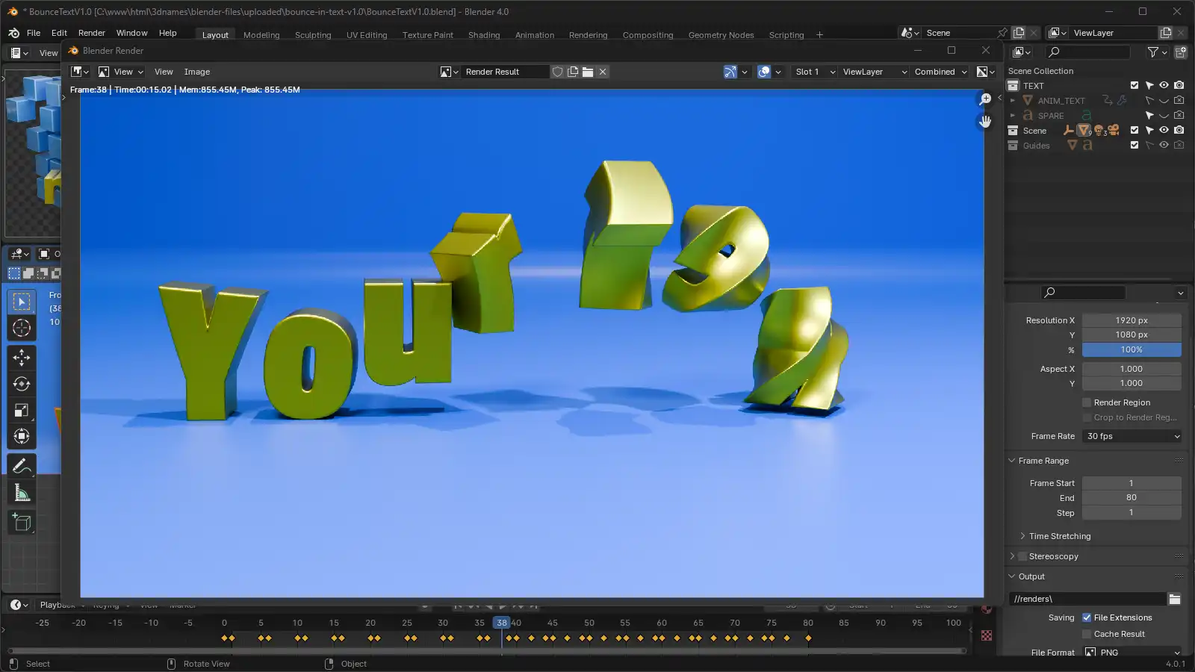Toggle overlays button in render window header
The image size is (1195, 672).
[764, 72]
